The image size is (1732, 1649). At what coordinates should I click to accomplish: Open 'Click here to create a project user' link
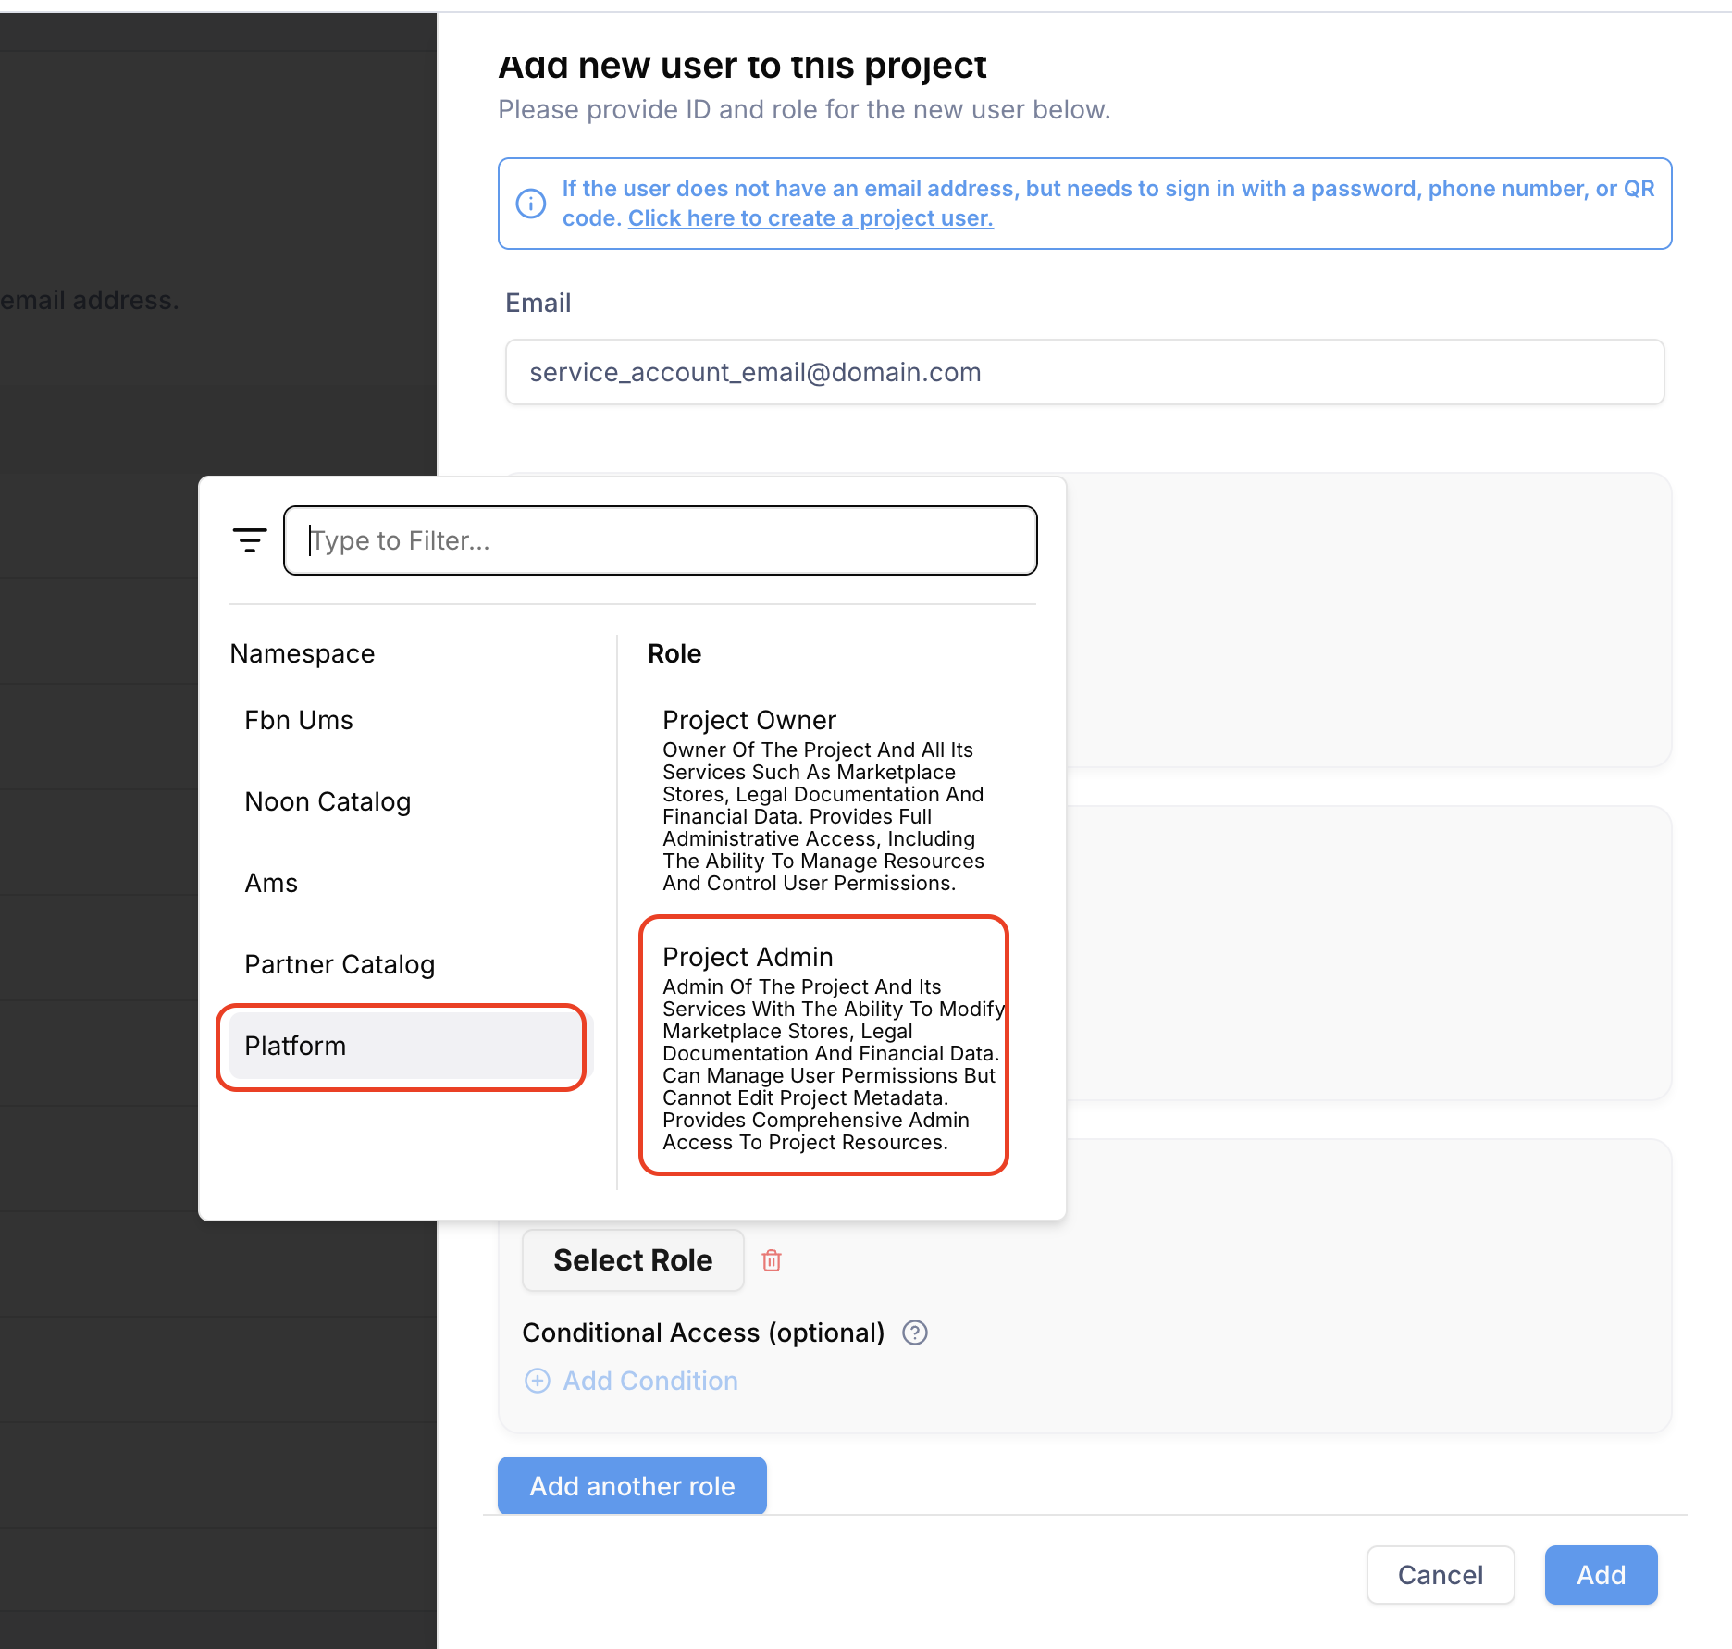point(810,218)
